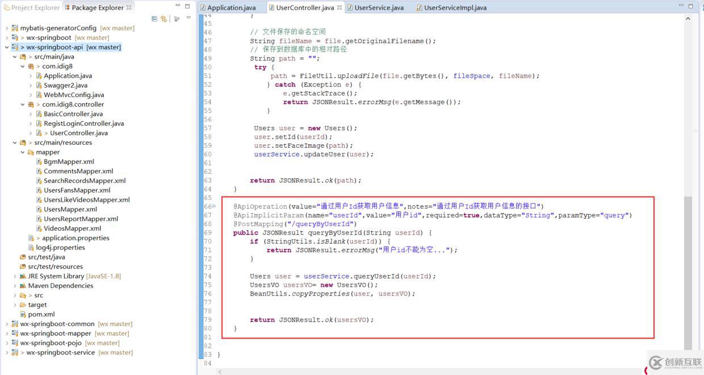The width and height of the screenshot is (704, 375).
Task: Click the com.idig8 package icon
Action: (31, 66)
